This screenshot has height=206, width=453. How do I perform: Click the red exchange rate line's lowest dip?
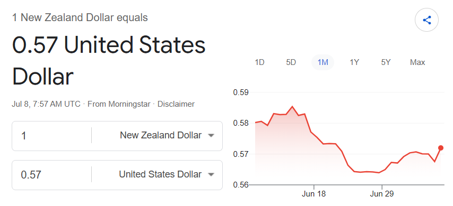(x=378, y=173)
